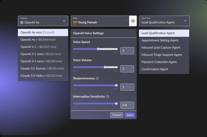Choose Inbound Lead Capture Agent
This screenshot has height=137, width=207.
click(x=164, y=48)
